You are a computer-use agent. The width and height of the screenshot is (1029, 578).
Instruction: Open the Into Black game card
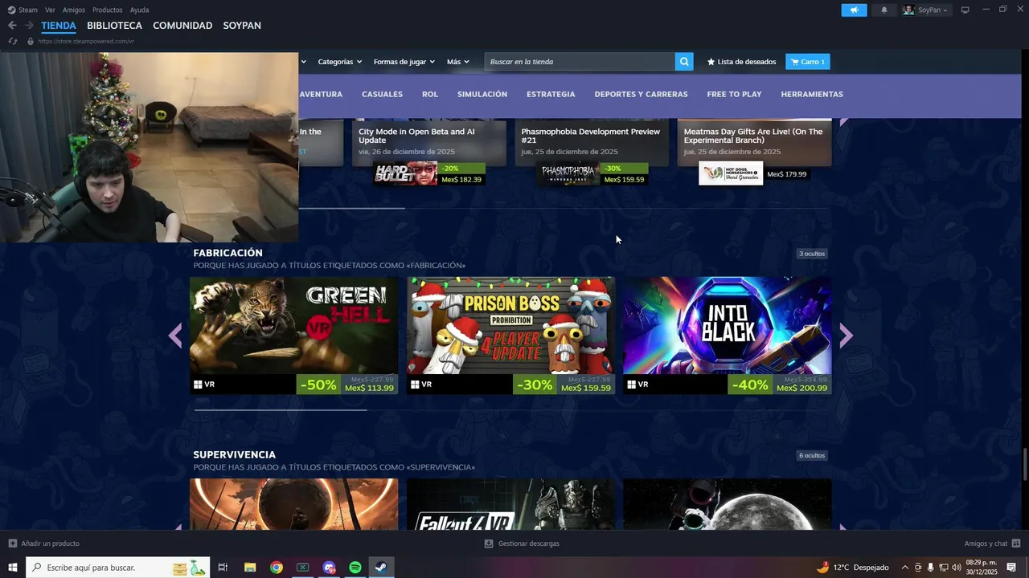(727, 336)
